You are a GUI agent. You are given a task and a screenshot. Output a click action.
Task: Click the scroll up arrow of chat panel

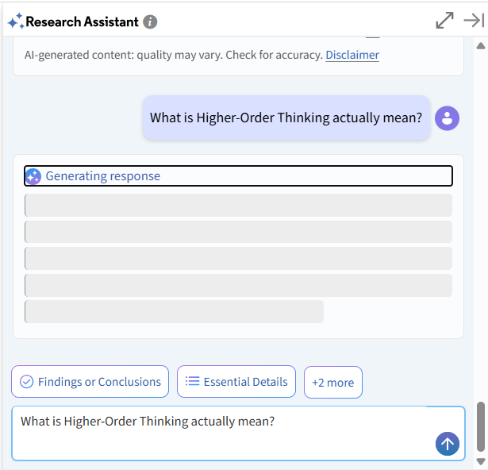(x=481, y=46)
